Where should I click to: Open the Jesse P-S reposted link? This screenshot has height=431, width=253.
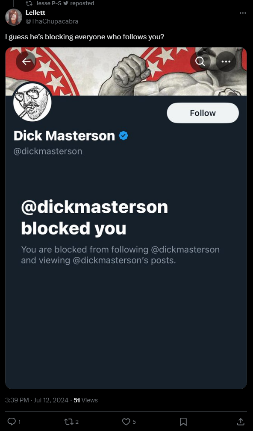coord(65,3)
